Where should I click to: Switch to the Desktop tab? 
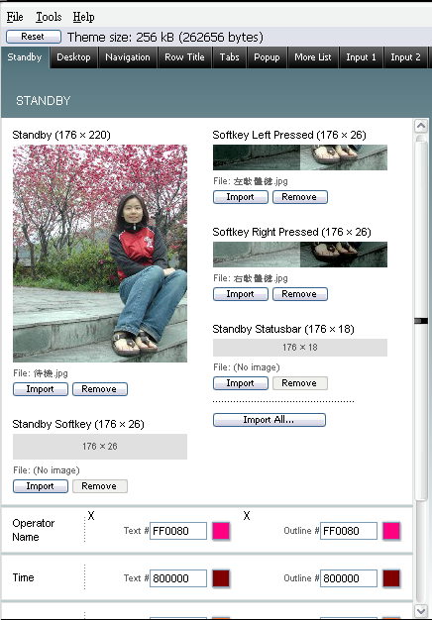tap(73, 57)
